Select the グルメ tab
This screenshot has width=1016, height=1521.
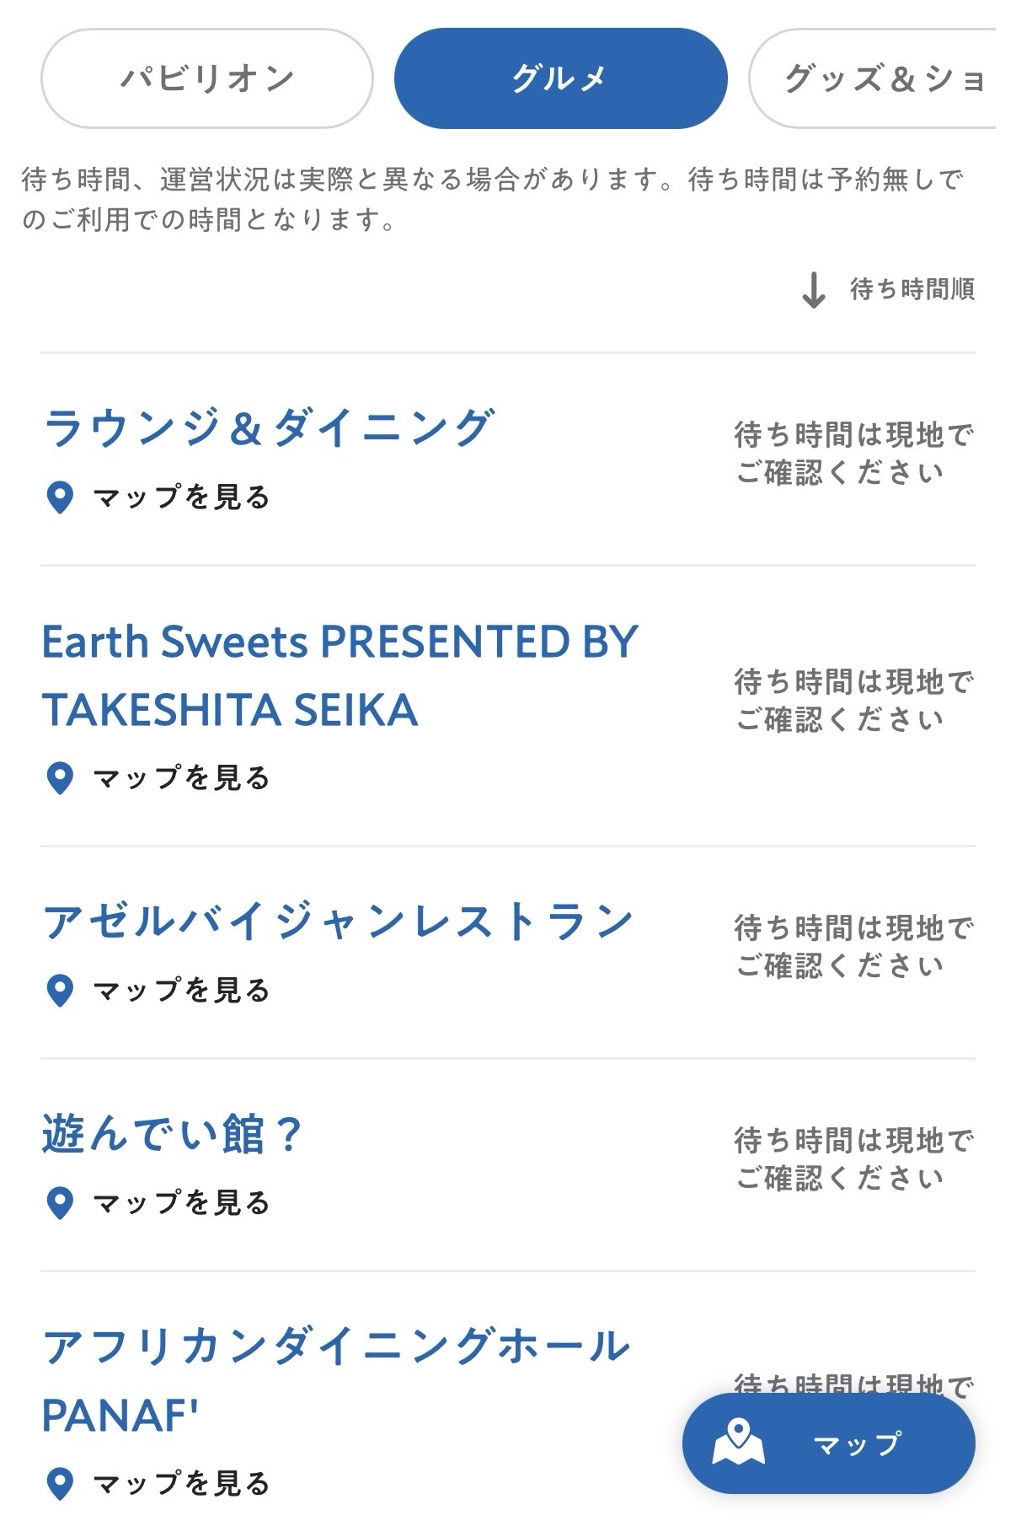point(560,78)
